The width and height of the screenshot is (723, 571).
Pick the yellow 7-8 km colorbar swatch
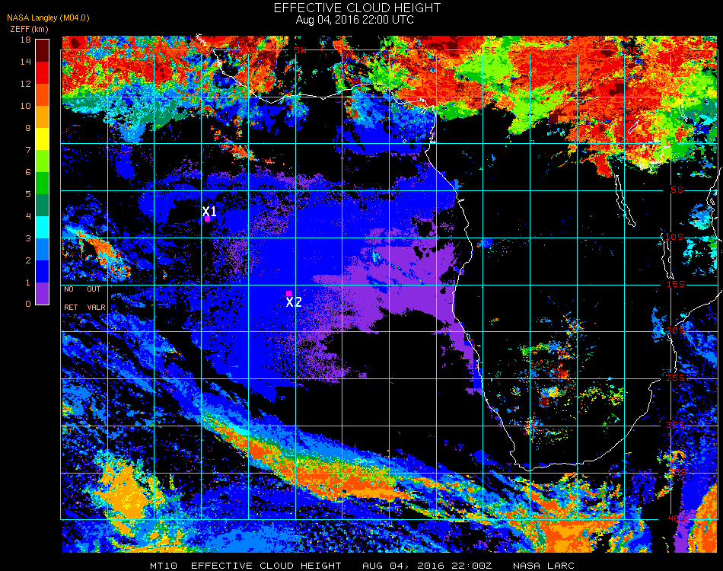(43, 139)
